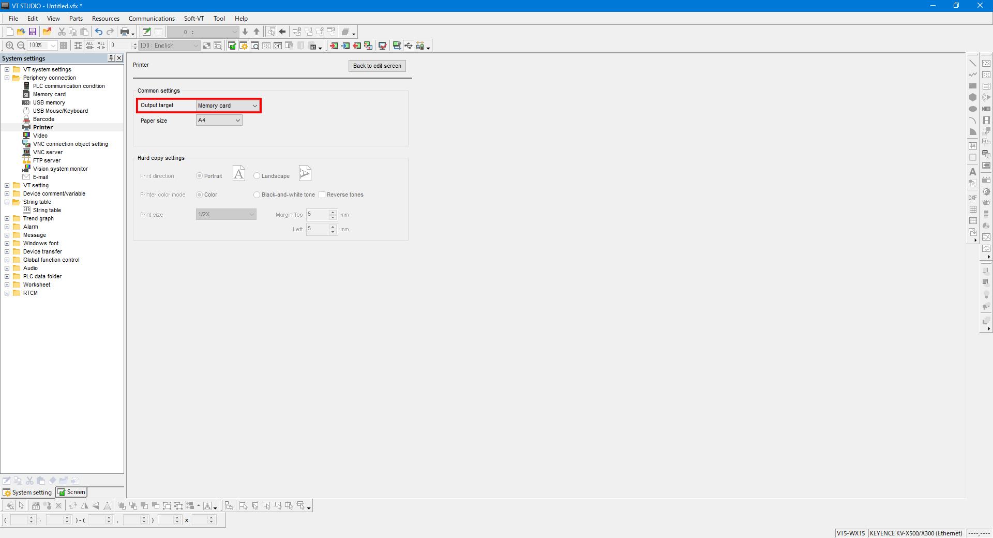The image size is (993, 538).
Task: Open the Paper size dropdown
Action: [x=219, y=121]
